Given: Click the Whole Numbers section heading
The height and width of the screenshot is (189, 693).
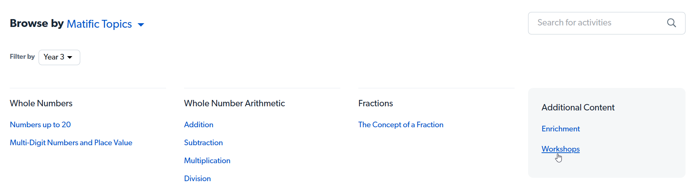Looking at the screenshot, I should (x=41, y=103).
